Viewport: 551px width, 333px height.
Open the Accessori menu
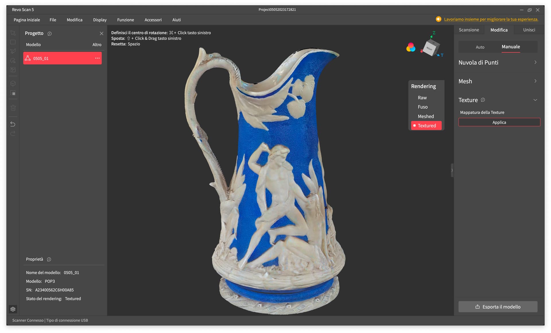tap(153, 20)
